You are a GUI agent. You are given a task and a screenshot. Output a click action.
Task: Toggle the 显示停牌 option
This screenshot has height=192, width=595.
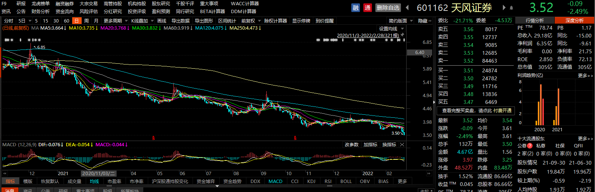pos(301,21)
